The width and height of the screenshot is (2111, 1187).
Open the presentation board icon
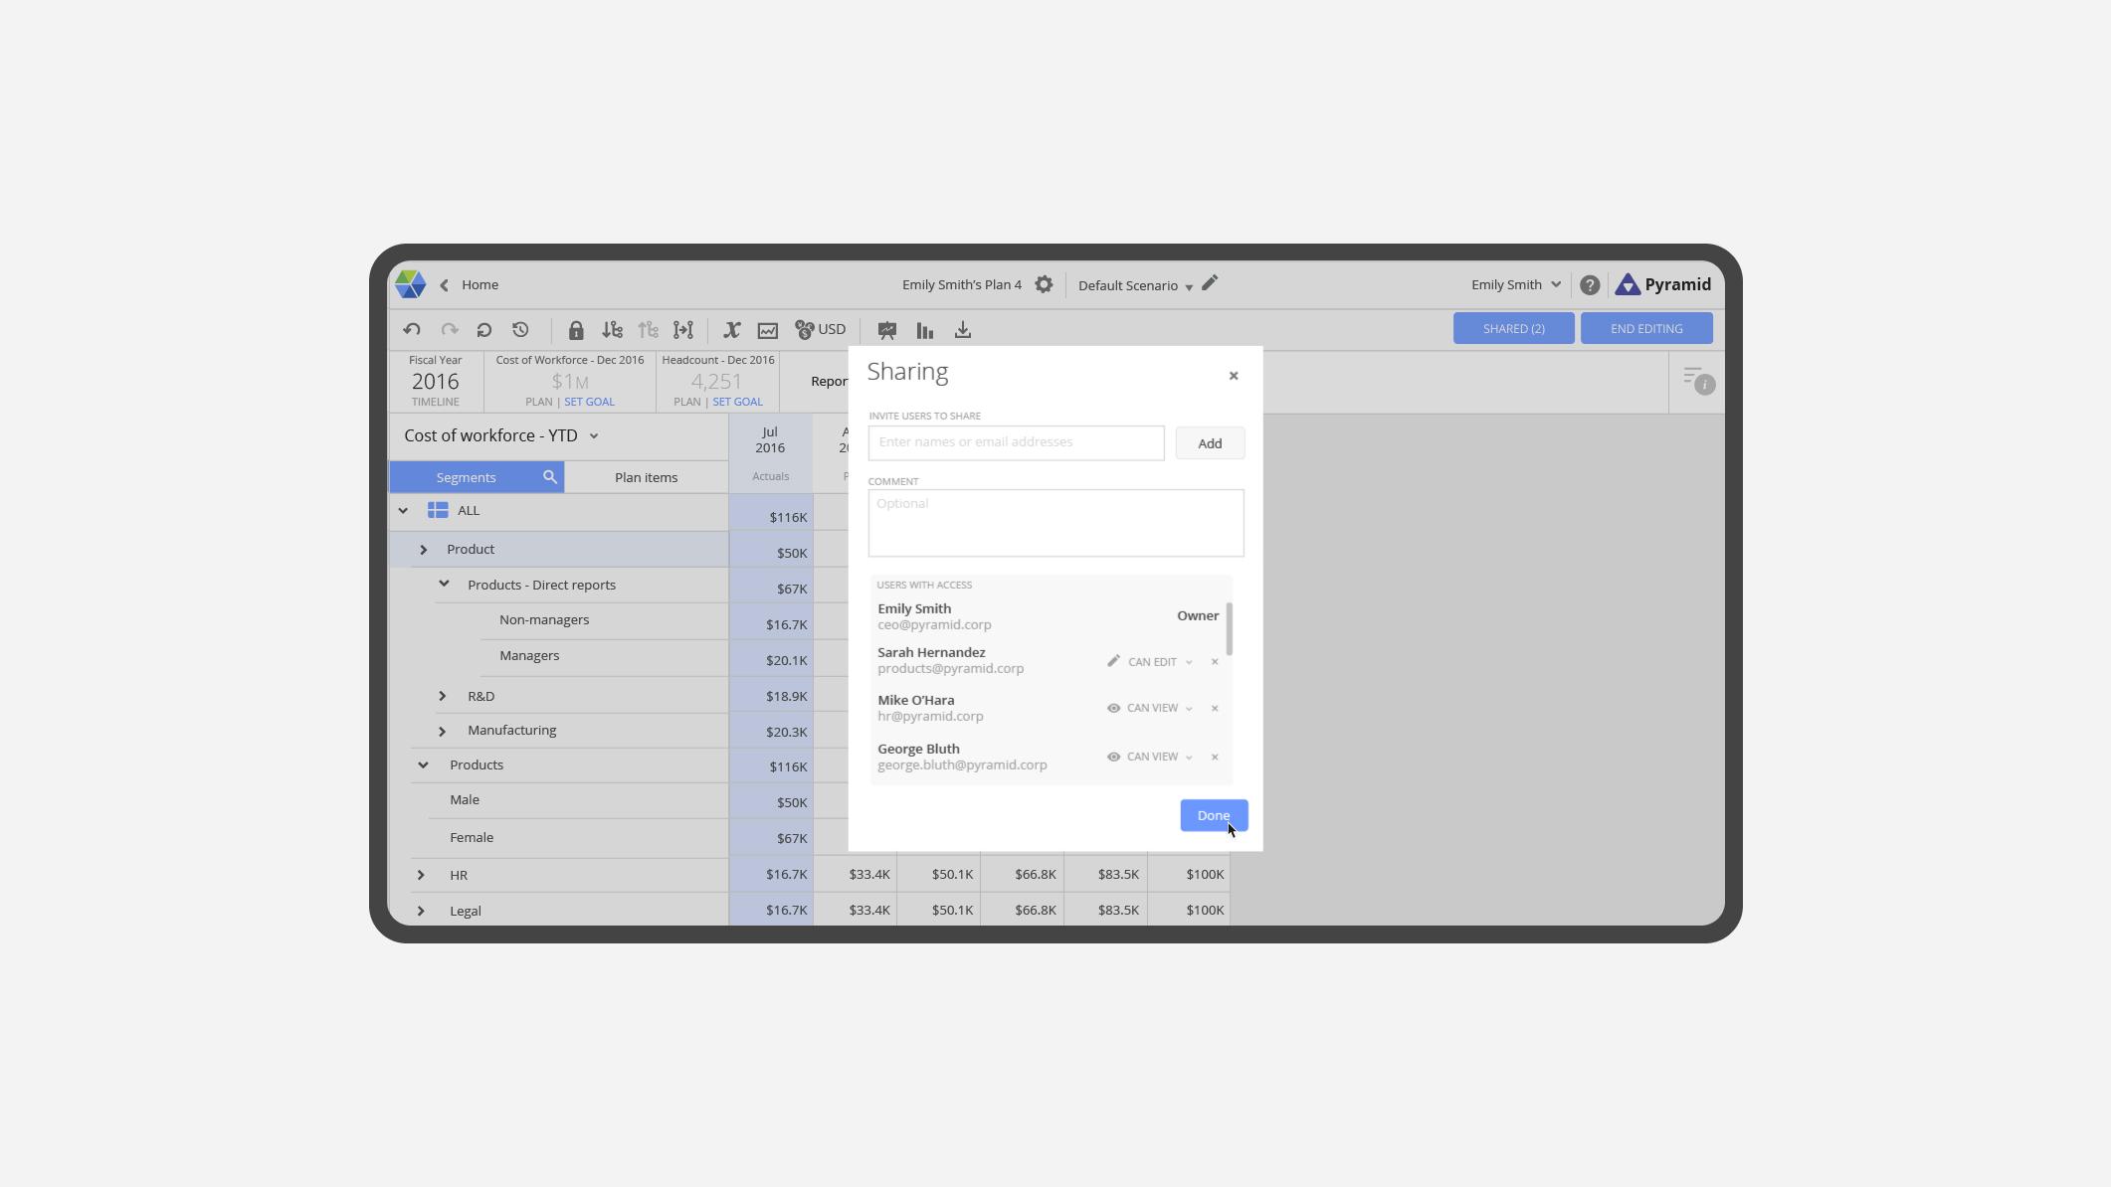tap(885, 329)
